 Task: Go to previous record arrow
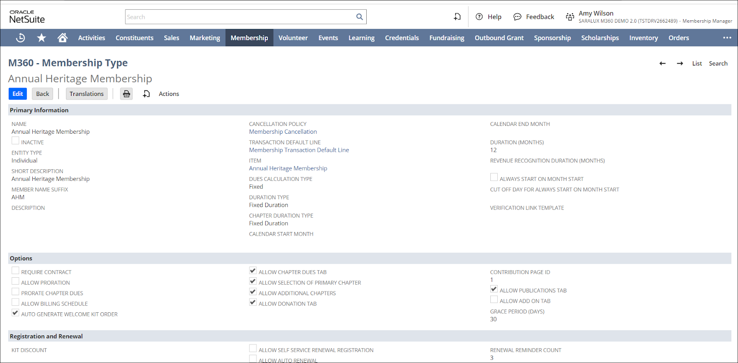tap(662, 64)
